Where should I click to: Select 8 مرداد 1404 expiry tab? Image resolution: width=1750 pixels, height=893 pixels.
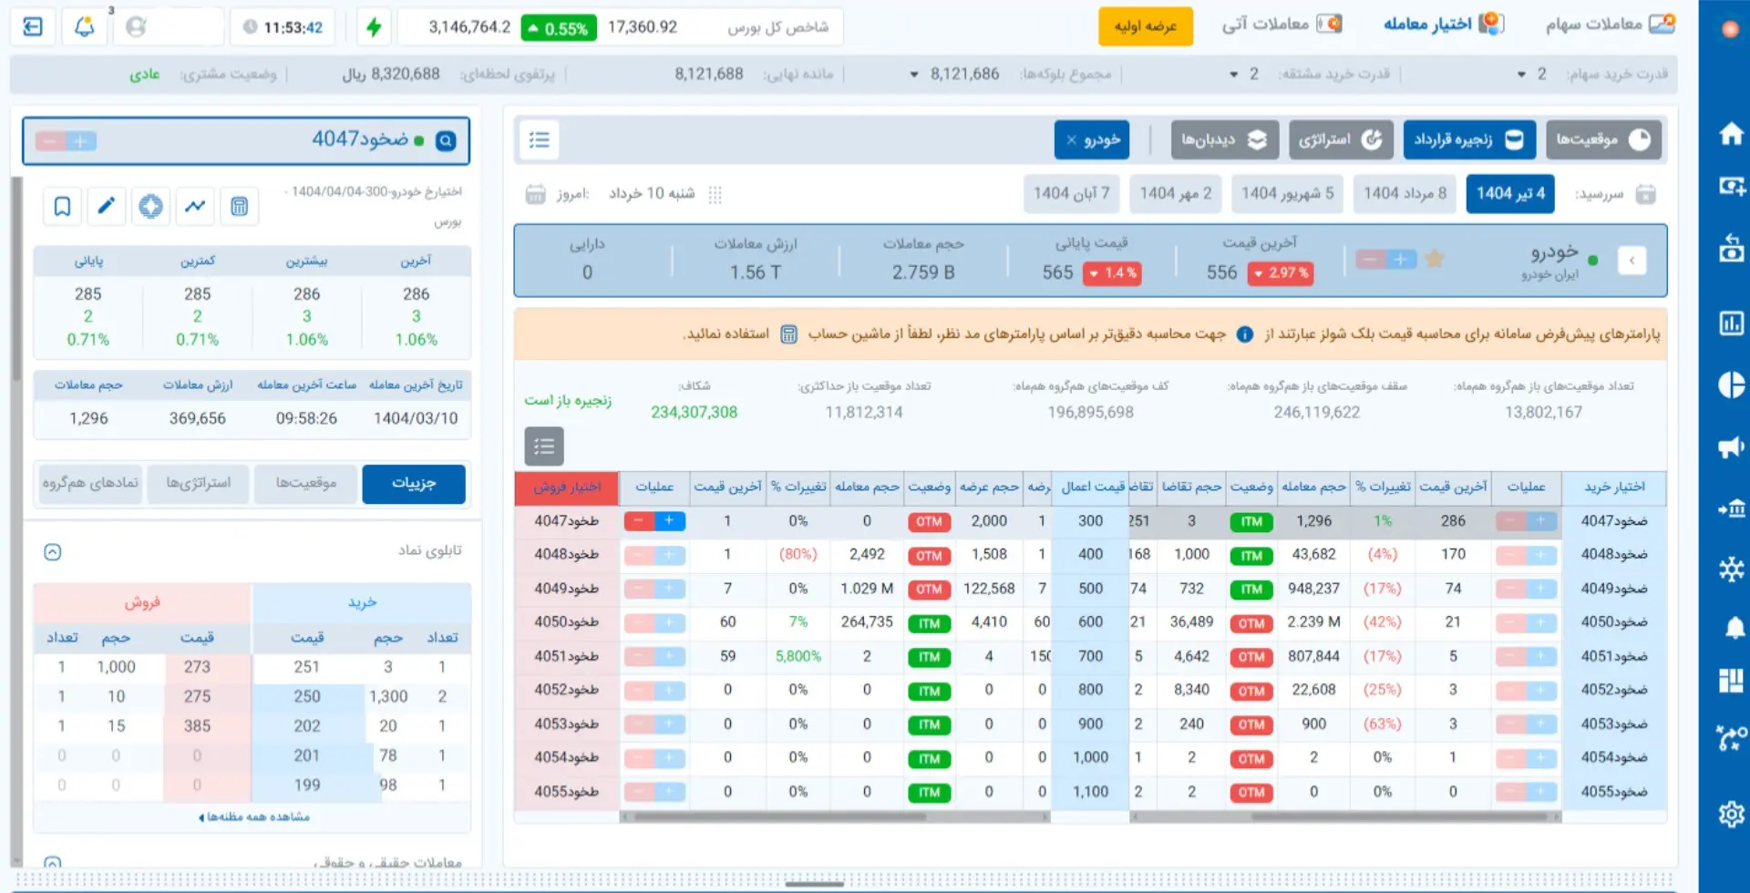(1405, 194)
